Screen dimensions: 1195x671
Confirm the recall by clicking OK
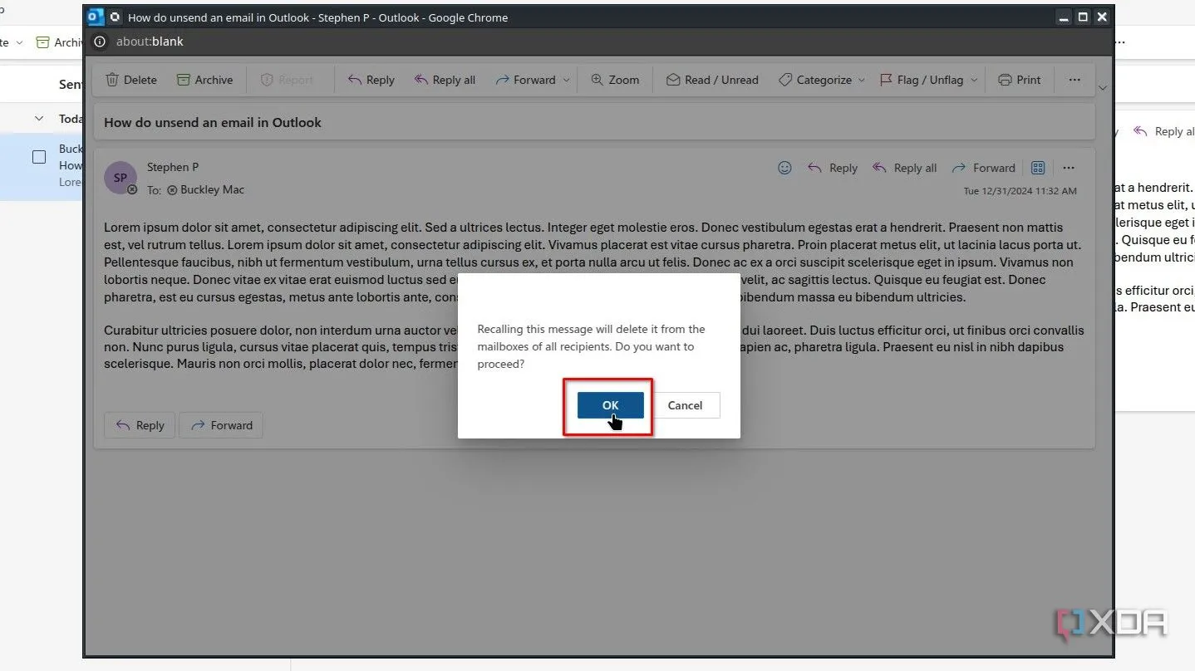coord(610,405)
